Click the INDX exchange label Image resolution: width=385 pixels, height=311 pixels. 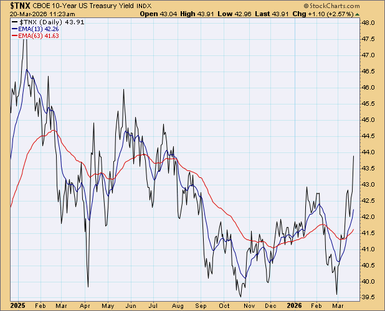click(144, 6)
